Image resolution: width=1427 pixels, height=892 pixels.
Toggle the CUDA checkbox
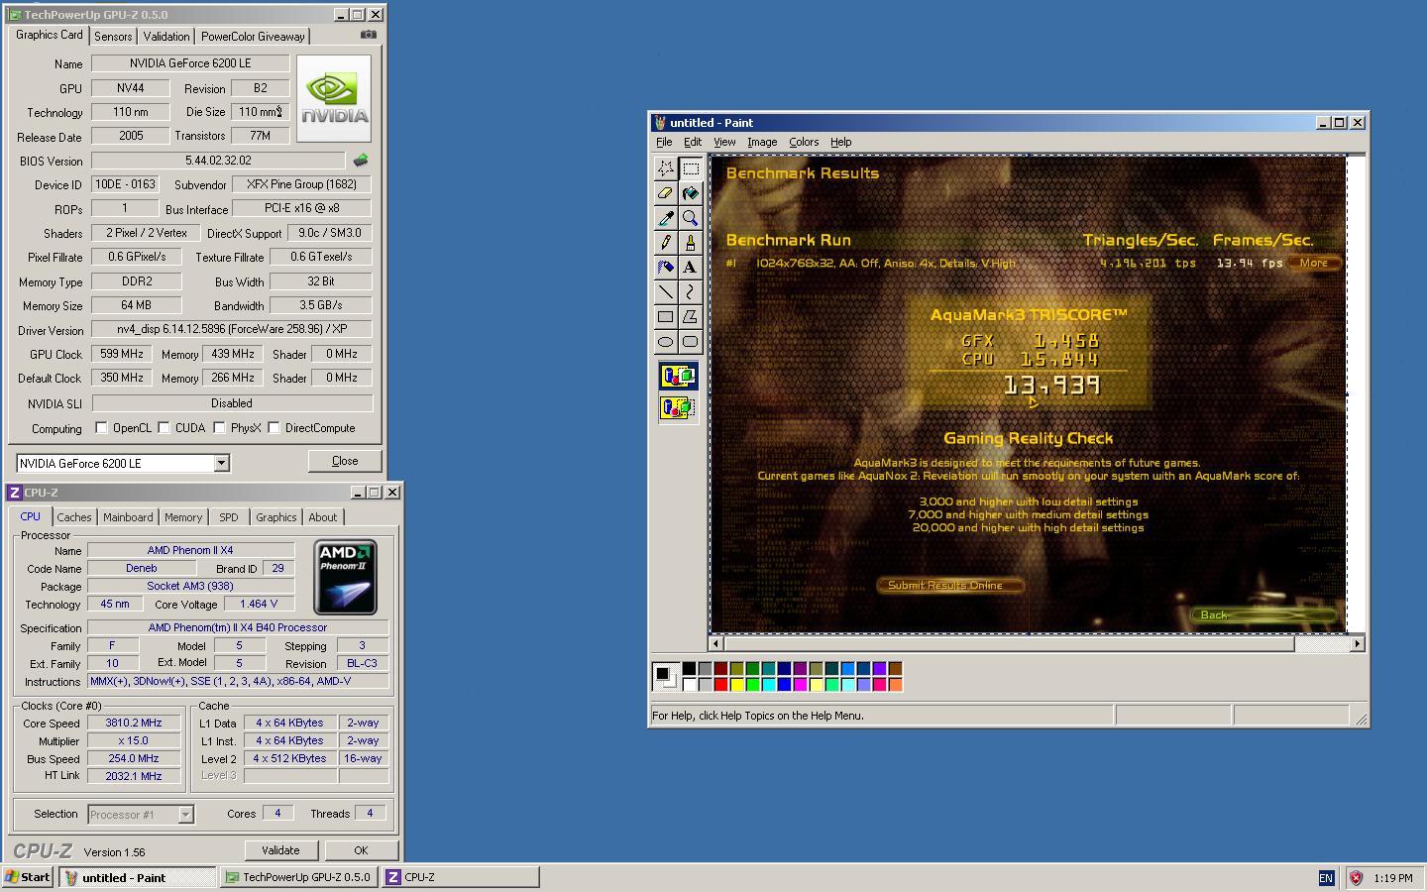(x=164, y=428)
